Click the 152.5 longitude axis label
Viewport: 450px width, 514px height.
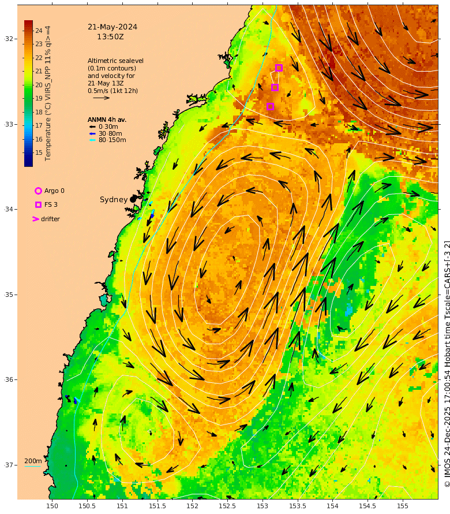click(227, 506)
